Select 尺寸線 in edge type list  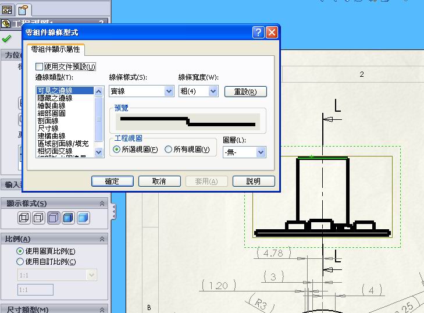65,128
